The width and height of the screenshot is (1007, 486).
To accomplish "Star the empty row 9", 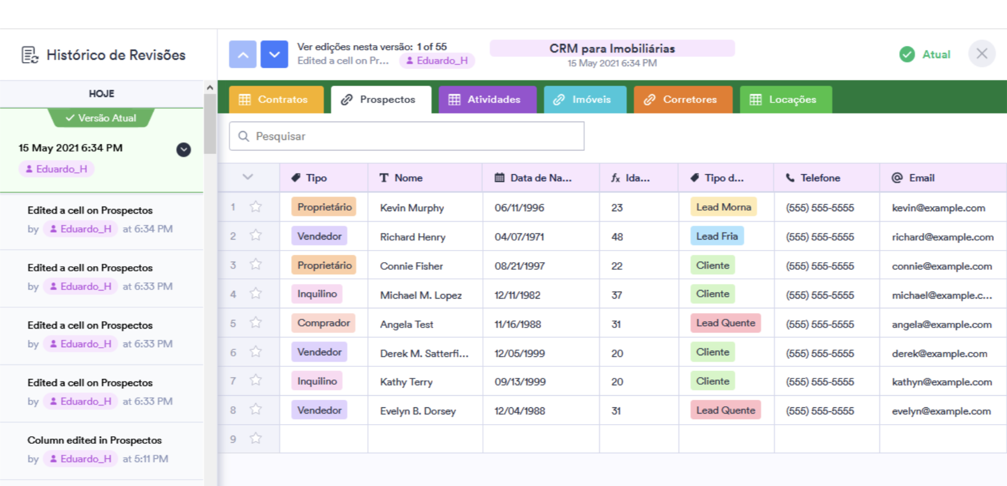I will [256, 438].
